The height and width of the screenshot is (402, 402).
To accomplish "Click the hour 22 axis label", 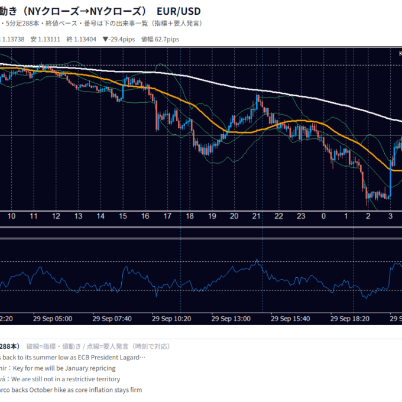I will coord(278,216).
